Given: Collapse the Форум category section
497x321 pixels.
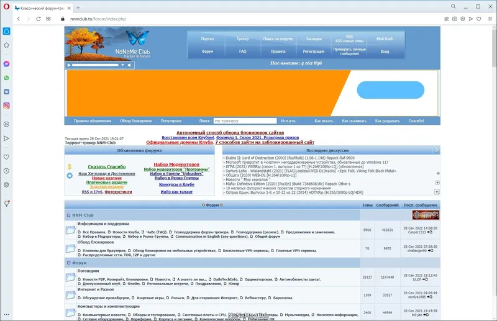Looking at the screenshot, I should 68,263.
